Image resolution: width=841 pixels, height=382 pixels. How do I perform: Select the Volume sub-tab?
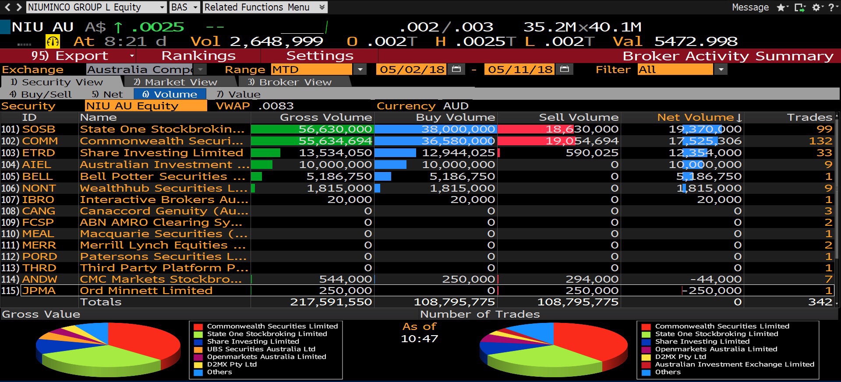click(x=170, y=94)
